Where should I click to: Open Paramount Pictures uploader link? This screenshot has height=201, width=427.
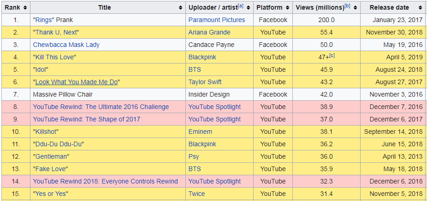216,20
